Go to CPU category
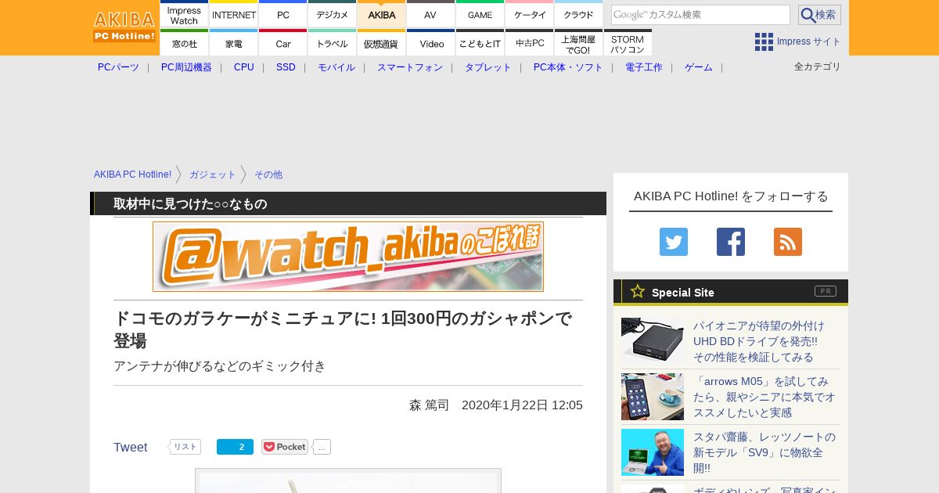Viewport: 939px width, 493px height. [x=244, y=67]
